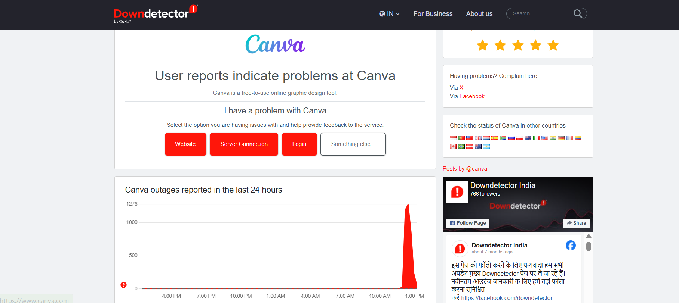The width and height of the screenshot is (679, 303).
Task: Click the Canva logo image
Action: 275,44
